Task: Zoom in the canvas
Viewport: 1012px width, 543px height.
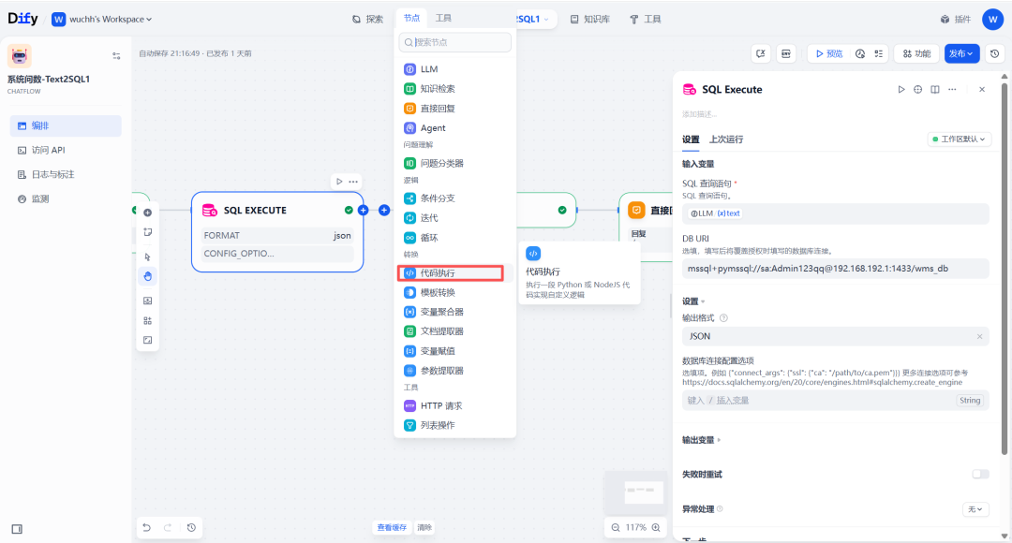Action: point(656,527)
